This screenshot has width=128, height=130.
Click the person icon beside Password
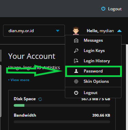point(76,71)
